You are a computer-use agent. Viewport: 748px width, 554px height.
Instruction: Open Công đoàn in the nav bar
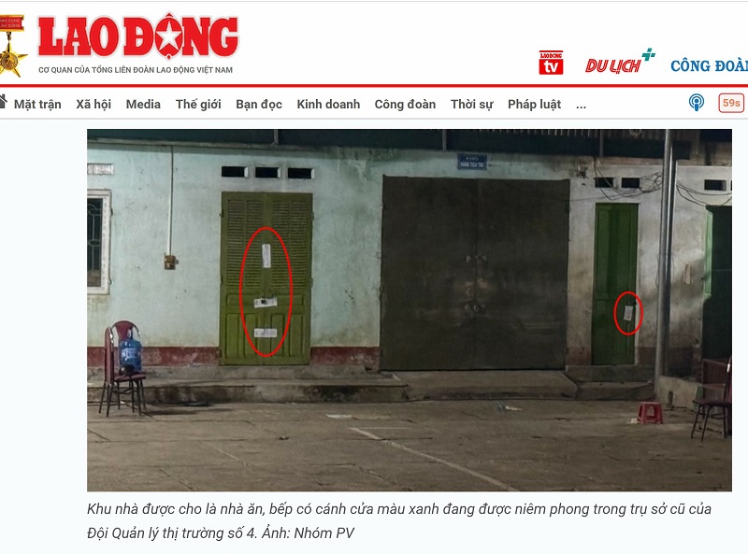(405, 105)
